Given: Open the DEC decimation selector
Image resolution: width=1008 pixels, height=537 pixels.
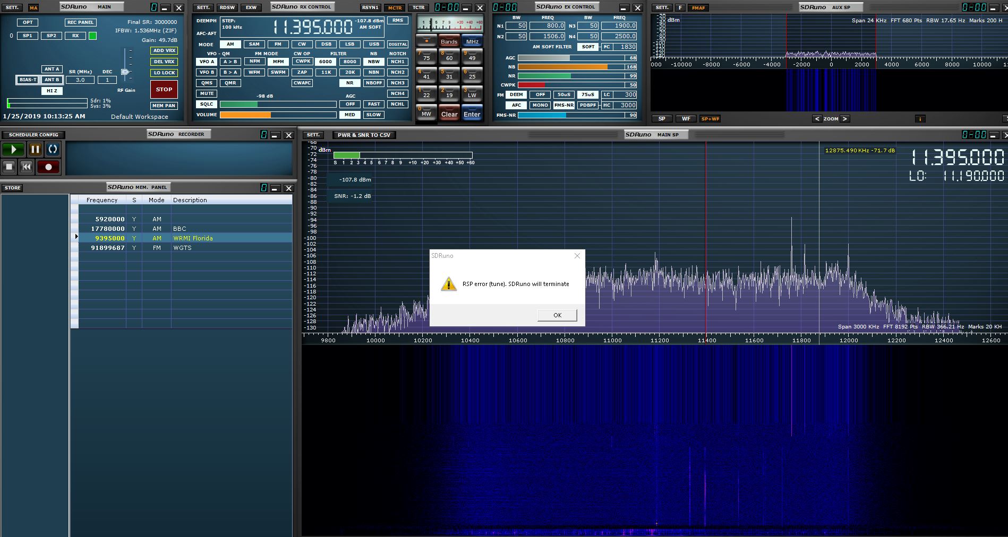Looking at the screenshot, I should pos(107,80).
